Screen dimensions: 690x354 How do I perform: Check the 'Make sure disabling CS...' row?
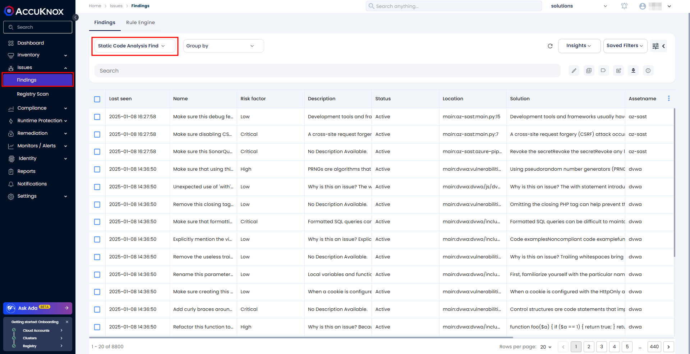[x=97, y=134]
